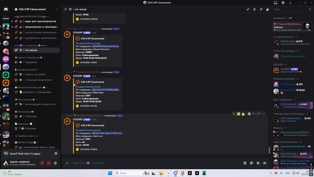This screenshot has height=177, width=314.
Task: Open Windows Start button on taskbar
Action: tap(110, 173)
